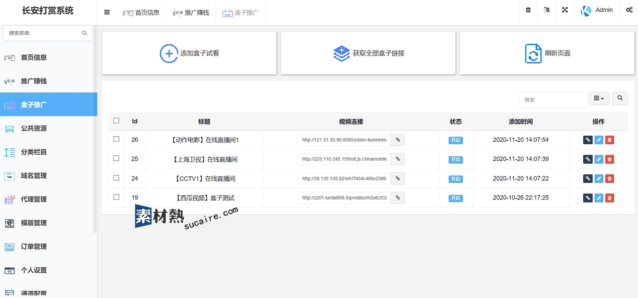Switch to the 盒子推广 top tab

click(x=241, y=12)
